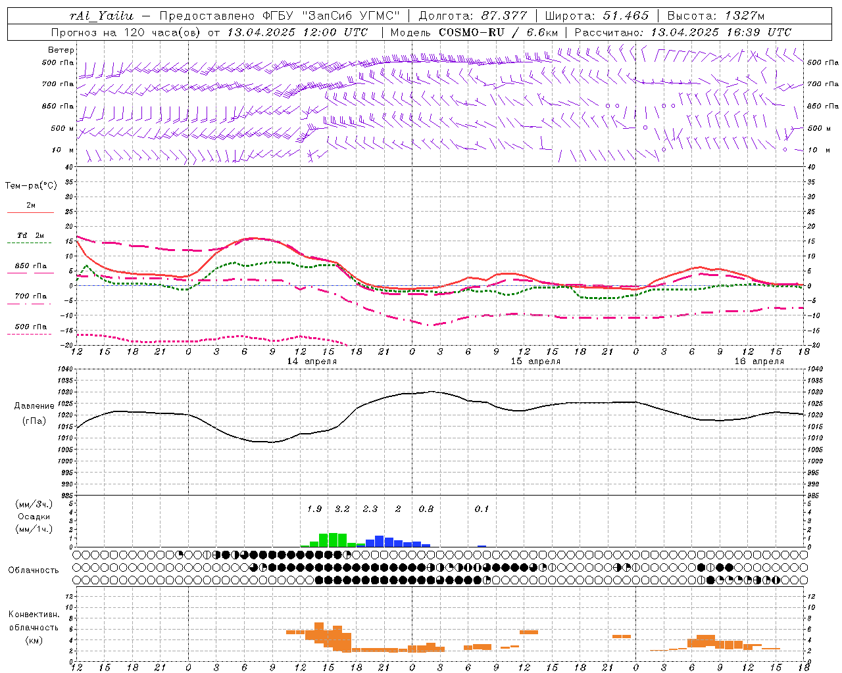This screenshot has width=842, height=673.
Task: Click left 500 м wind level label
Action: [62, 128]
